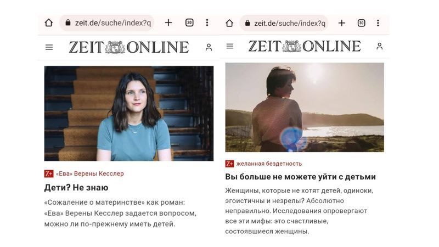Image resolution: width=439 pixels, height=247 pixels.
Task: Open tab switcher showing 30 in left browser
Action: coord(189,23)
